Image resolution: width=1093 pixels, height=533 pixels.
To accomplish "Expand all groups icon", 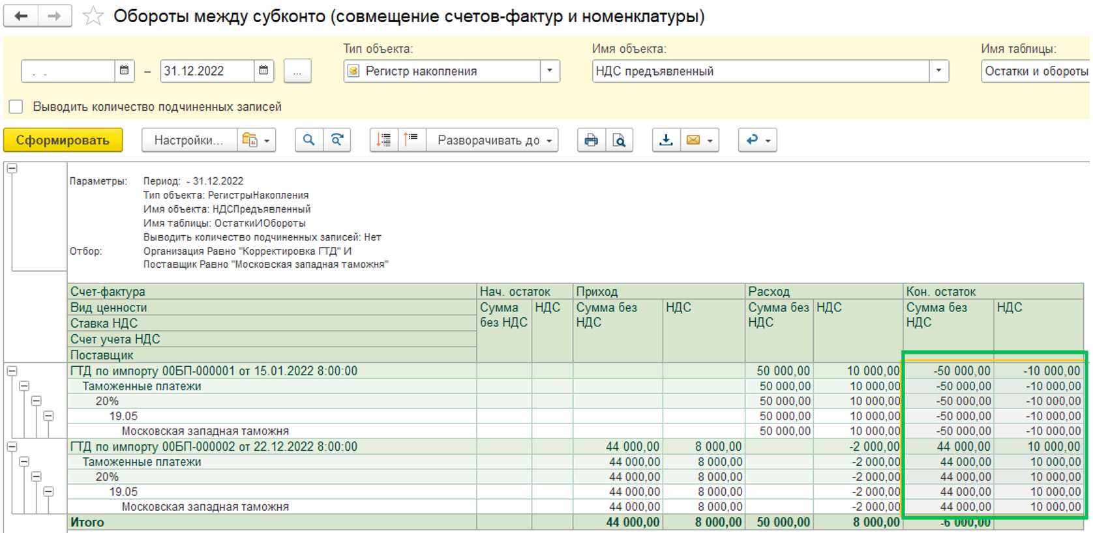I will [x=412, y=140].
